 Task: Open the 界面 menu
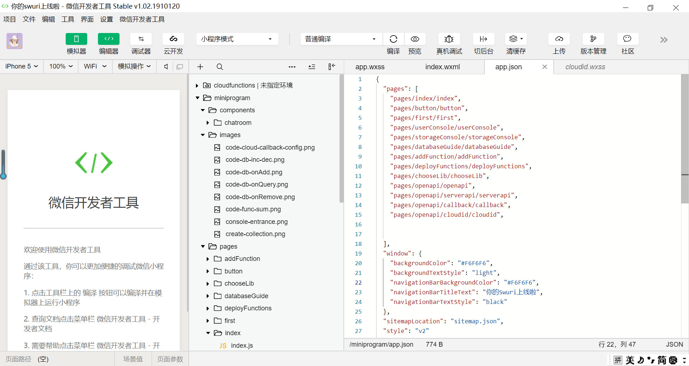pyautogui.click(x=87, y=19)
